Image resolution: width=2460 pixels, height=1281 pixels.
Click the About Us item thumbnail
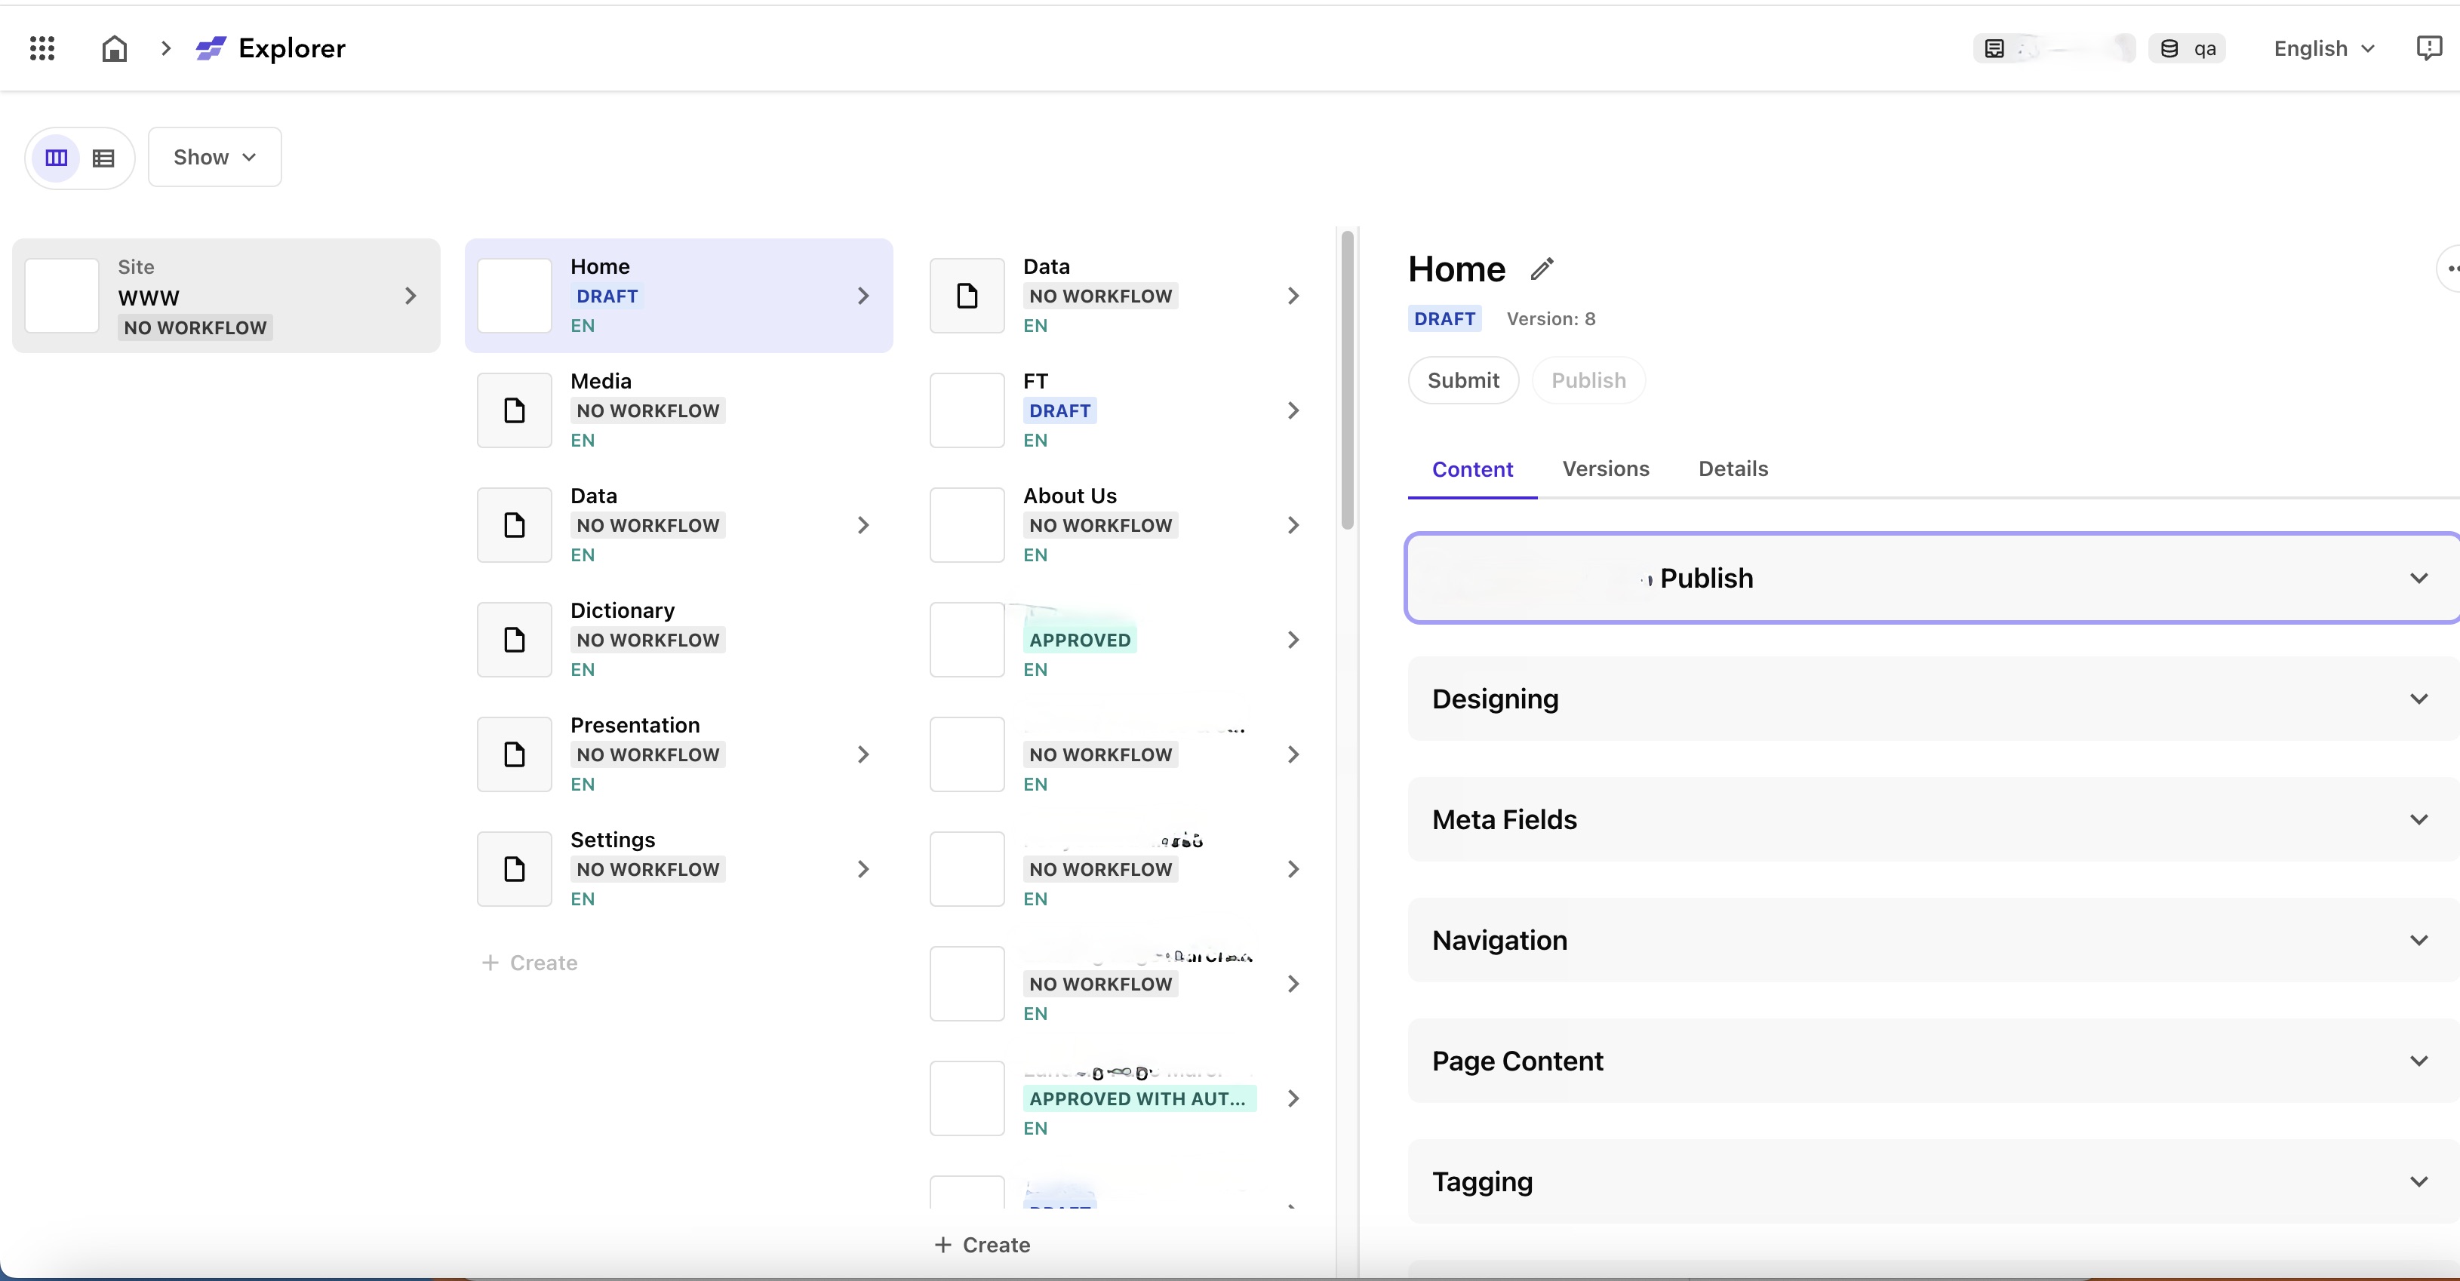click(x=967, y=525)
